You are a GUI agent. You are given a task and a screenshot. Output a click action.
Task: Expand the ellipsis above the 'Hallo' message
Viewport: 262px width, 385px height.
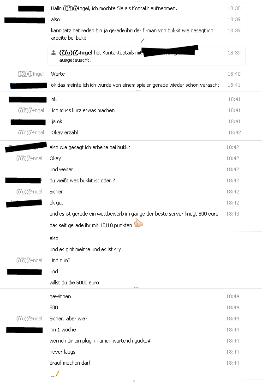pyautogui.click(x=137, y=1)
